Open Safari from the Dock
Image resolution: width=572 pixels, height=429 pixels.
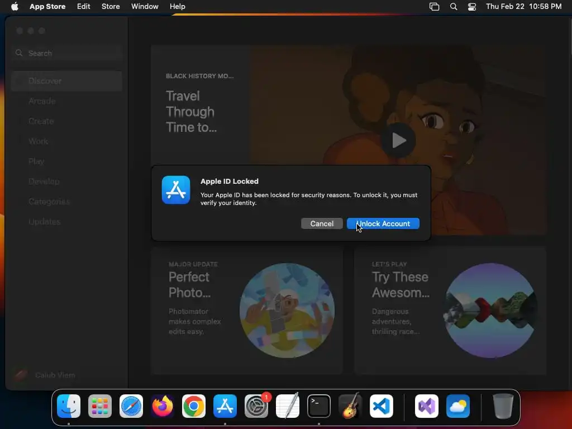click(x=131, y=406)
